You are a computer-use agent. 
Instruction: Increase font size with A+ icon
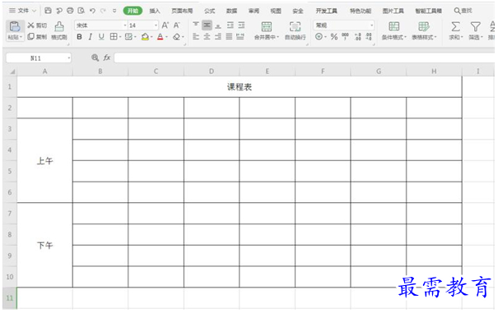pyautogui.click(x=165, y=25)
